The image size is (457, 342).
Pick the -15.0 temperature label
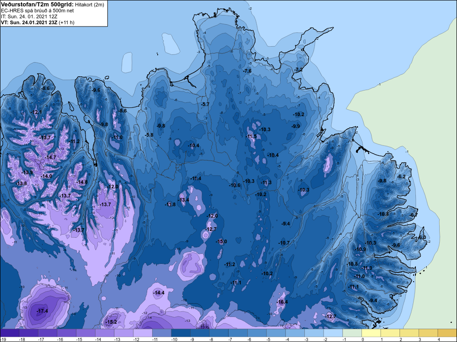point(221,241)
